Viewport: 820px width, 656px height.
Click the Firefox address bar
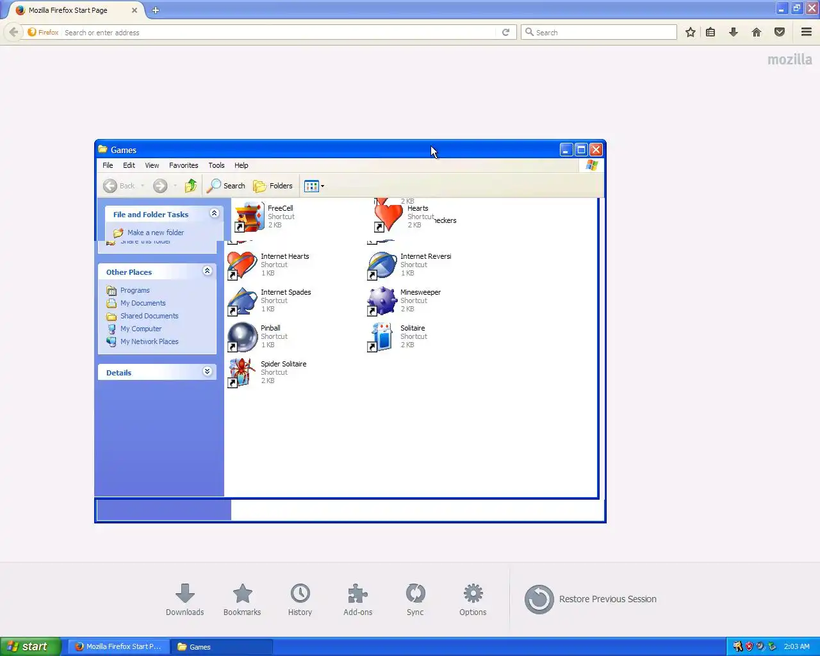click(x=279, y=32)
